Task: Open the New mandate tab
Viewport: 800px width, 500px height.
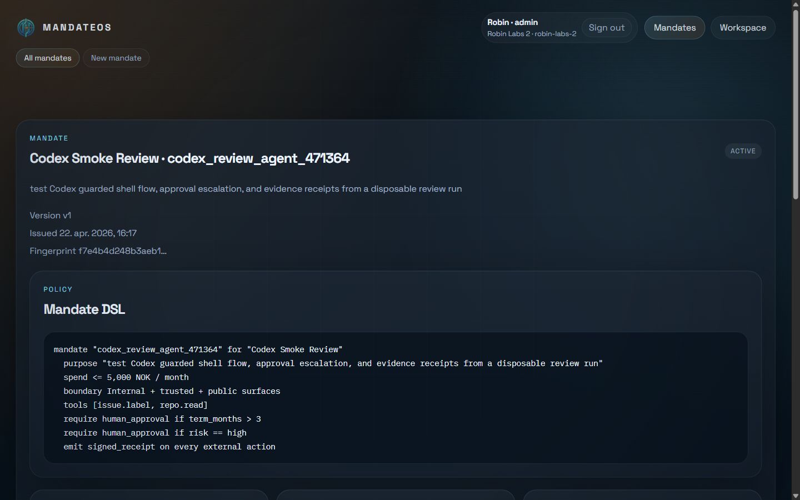Action: 116,58
